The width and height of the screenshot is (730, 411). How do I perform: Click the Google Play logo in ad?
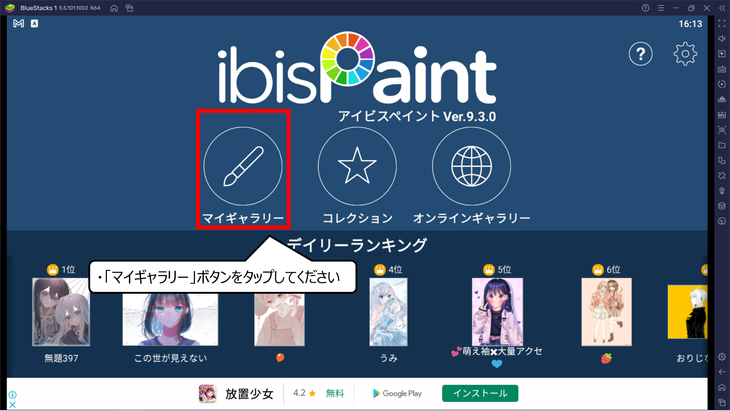pos(397,393)
